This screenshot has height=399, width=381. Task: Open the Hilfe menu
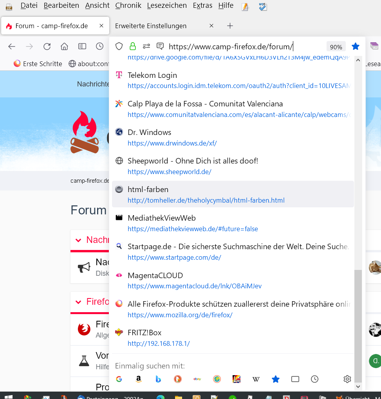click(x=226, y=5)
